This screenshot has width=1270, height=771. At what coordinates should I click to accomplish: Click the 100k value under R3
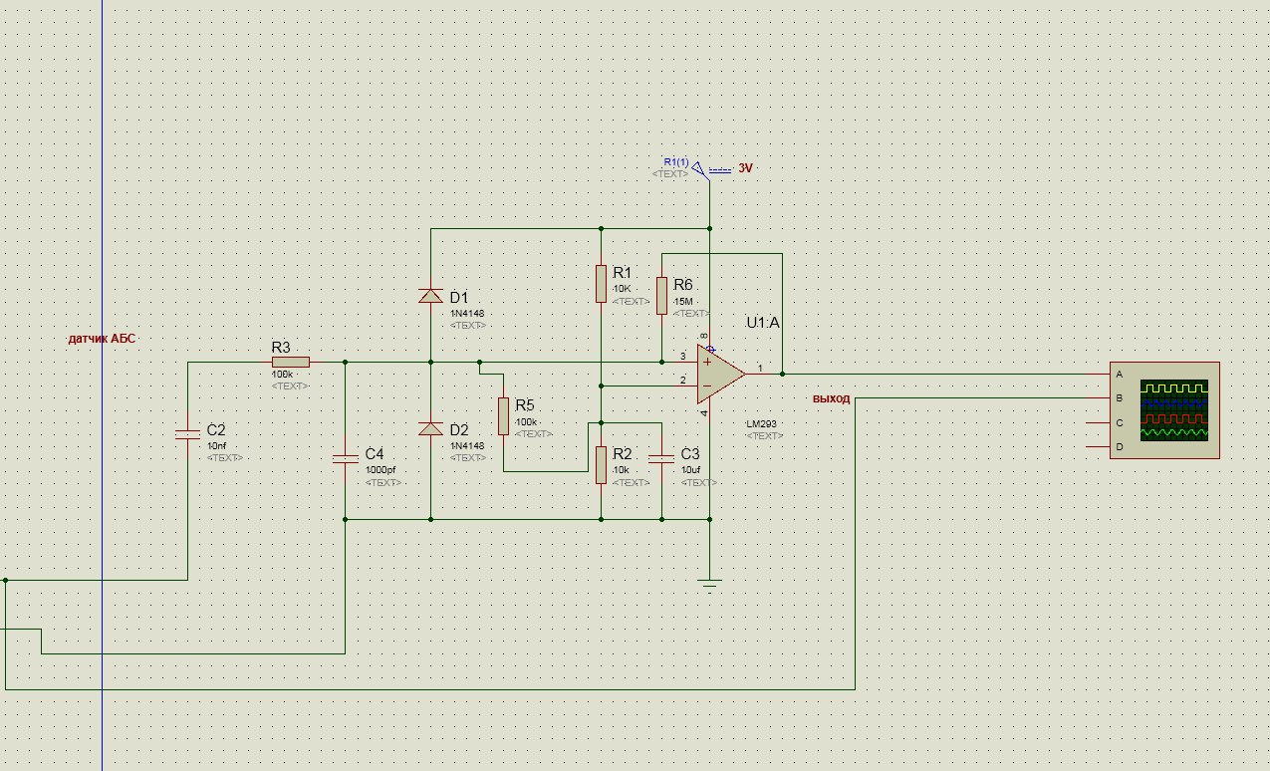point(283,375)
